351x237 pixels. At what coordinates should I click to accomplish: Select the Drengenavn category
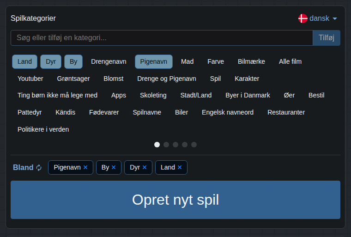pos(109,61)
